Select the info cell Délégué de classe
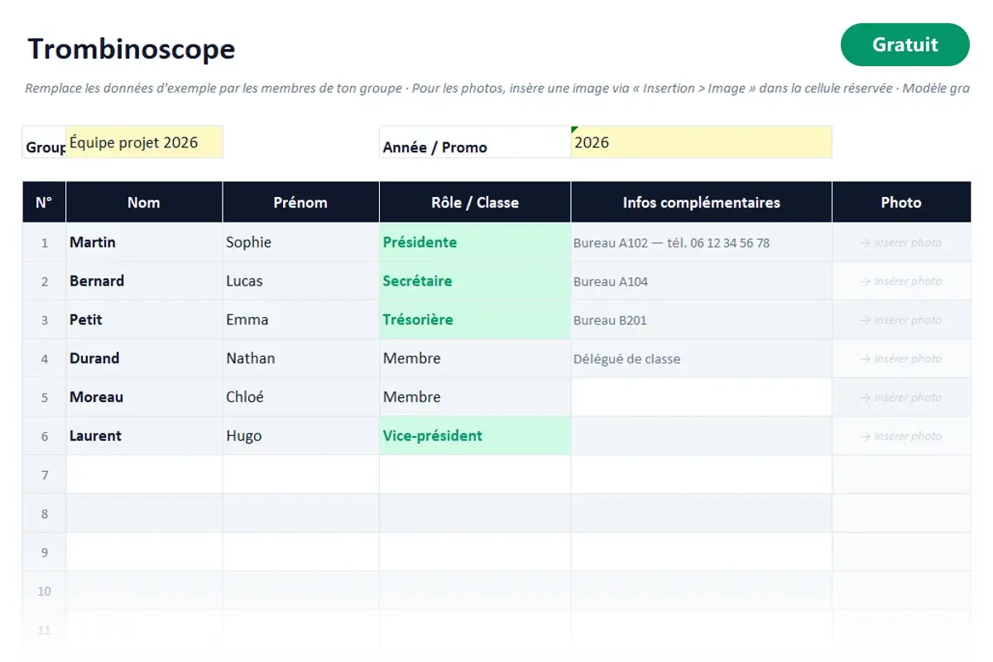The image size is (993, 662). [x=701, y=358]
